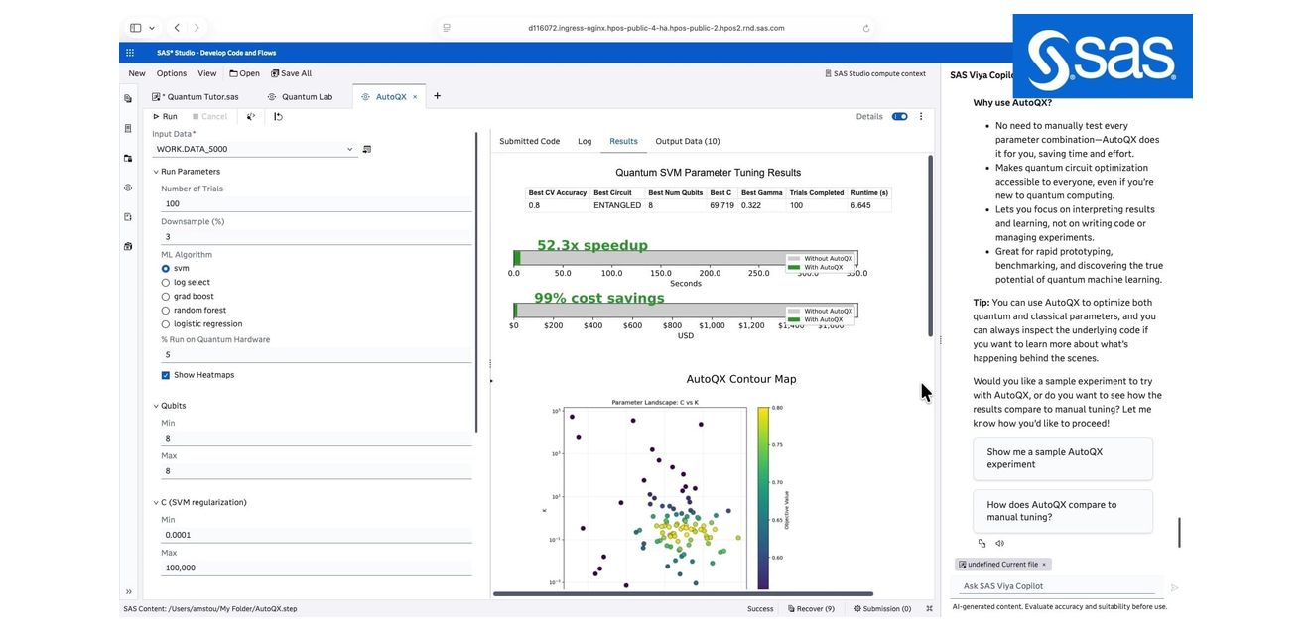Copy the Copilot response
The image size is (1310, 631).
tap(982, 543)
